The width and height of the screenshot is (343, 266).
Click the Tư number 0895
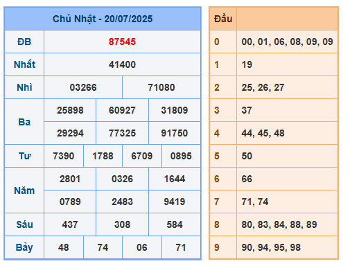[181, 156]
